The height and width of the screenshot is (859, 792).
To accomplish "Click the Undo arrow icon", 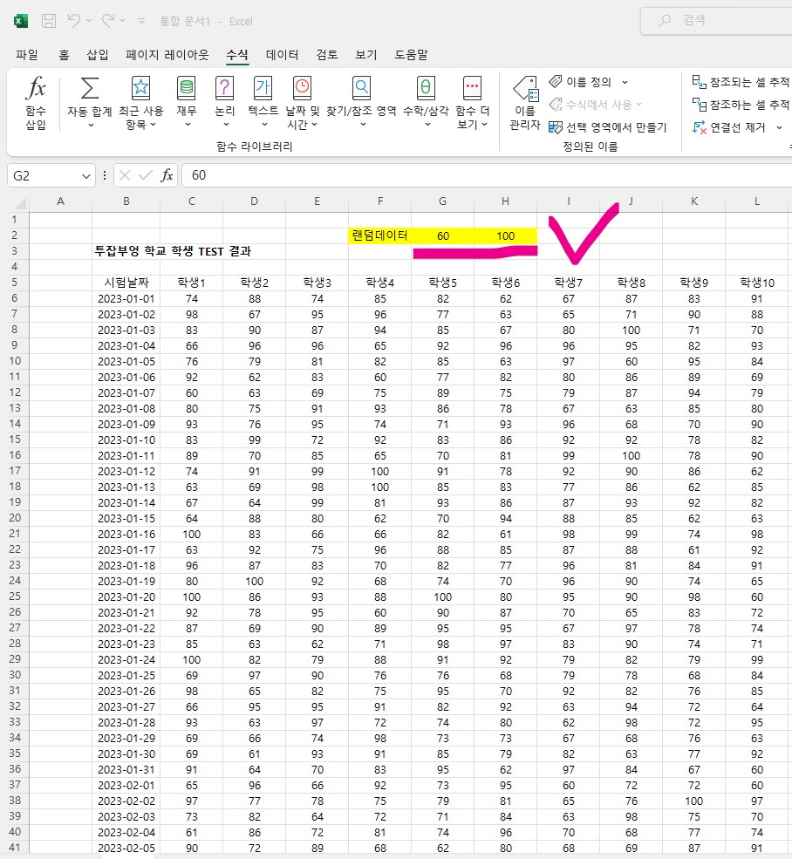I will [x=74, y=21].
